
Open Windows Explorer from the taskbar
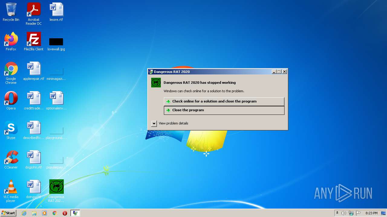point(34,213)
